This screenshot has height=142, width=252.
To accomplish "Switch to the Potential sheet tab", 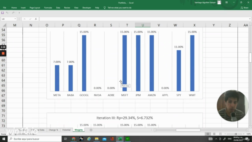I will tap(67, 130).
